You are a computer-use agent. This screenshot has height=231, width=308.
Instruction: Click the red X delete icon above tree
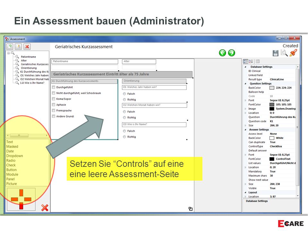tap(27, 47)
